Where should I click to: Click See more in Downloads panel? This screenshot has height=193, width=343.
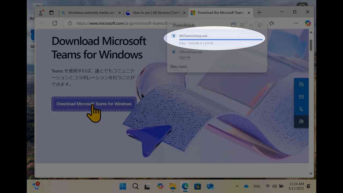pyautogui.click(x=178, y=66)
